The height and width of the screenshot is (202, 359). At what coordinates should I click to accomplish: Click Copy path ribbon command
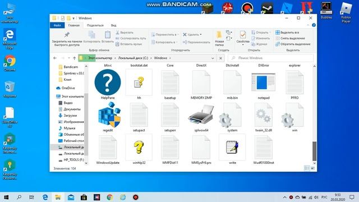click(x=131, y=38)
